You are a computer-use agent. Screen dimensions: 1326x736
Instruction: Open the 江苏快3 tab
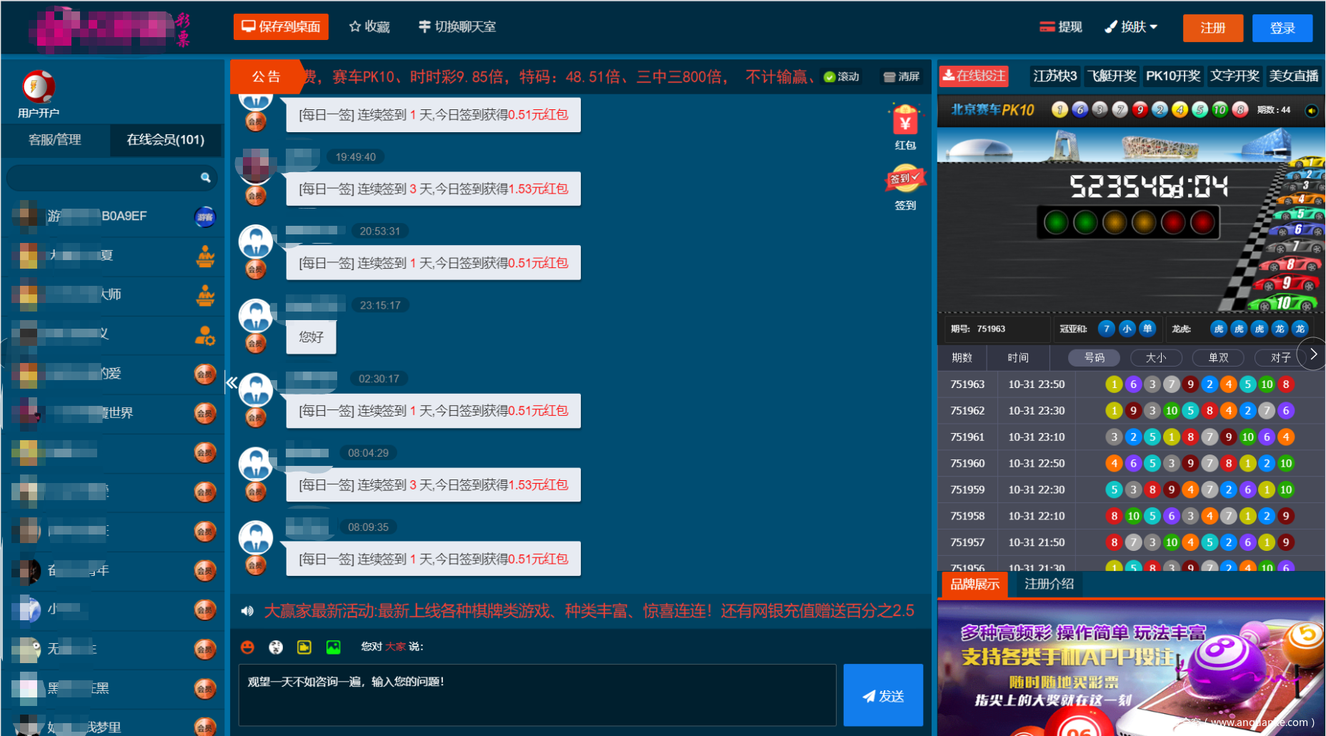1055,76
